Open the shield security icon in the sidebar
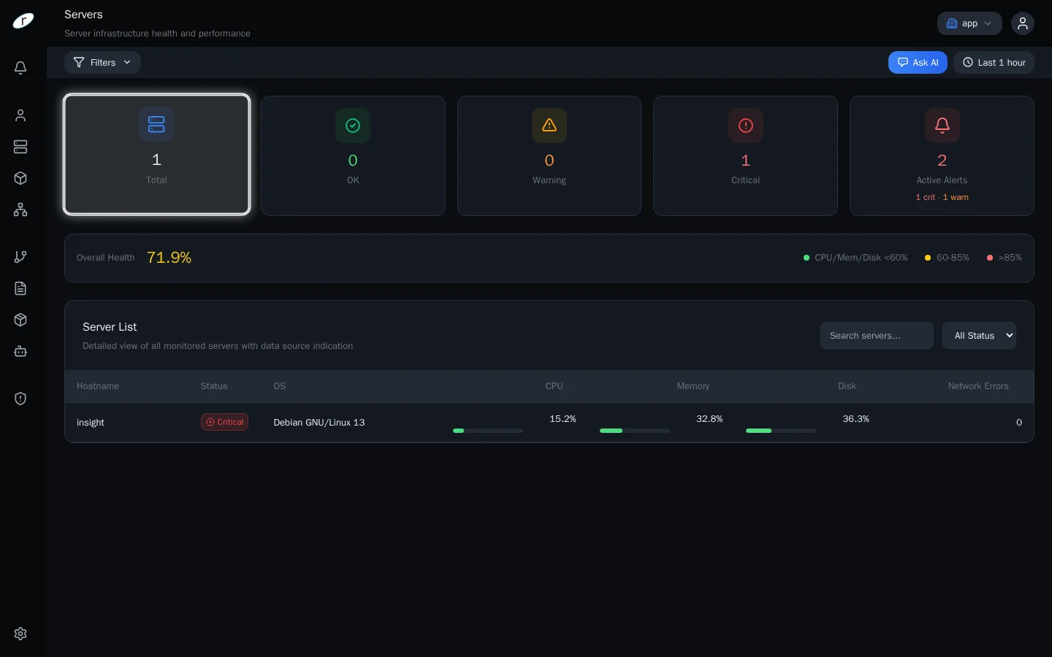 pos(20,399)
